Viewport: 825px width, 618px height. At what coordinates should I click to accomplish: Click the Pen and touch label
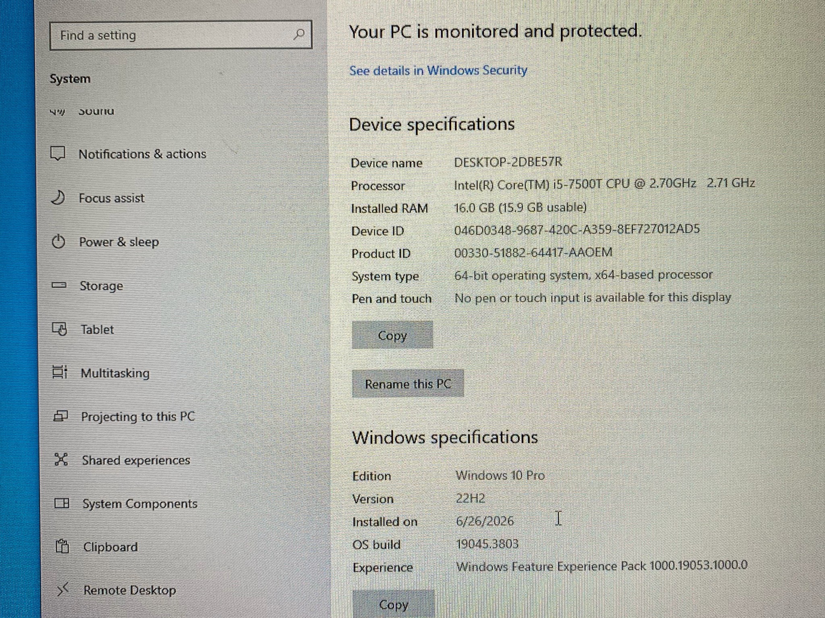(x=392, y=299)
